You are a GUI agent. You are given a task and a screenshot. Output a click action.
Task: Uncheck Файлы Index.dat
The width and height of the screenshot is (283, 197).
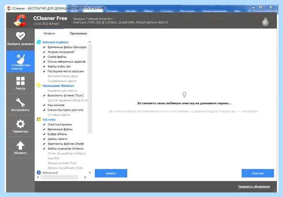coord(44,67)
